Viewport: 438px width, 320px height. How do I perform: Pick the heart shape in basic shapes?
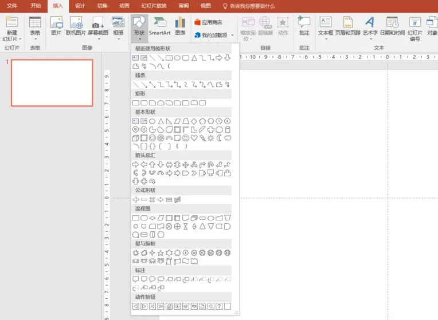point(194,138)
